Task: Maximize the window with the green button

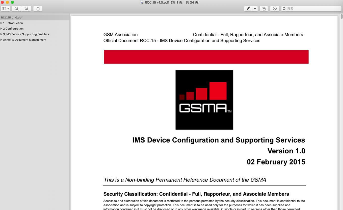Action: click(x=12, y=2)
